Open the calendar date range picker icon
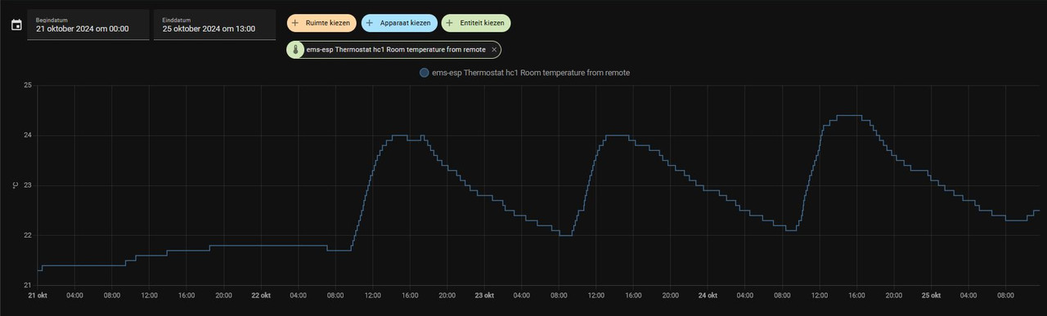The width and height of the screenshot is (1047, 316). 16,24
